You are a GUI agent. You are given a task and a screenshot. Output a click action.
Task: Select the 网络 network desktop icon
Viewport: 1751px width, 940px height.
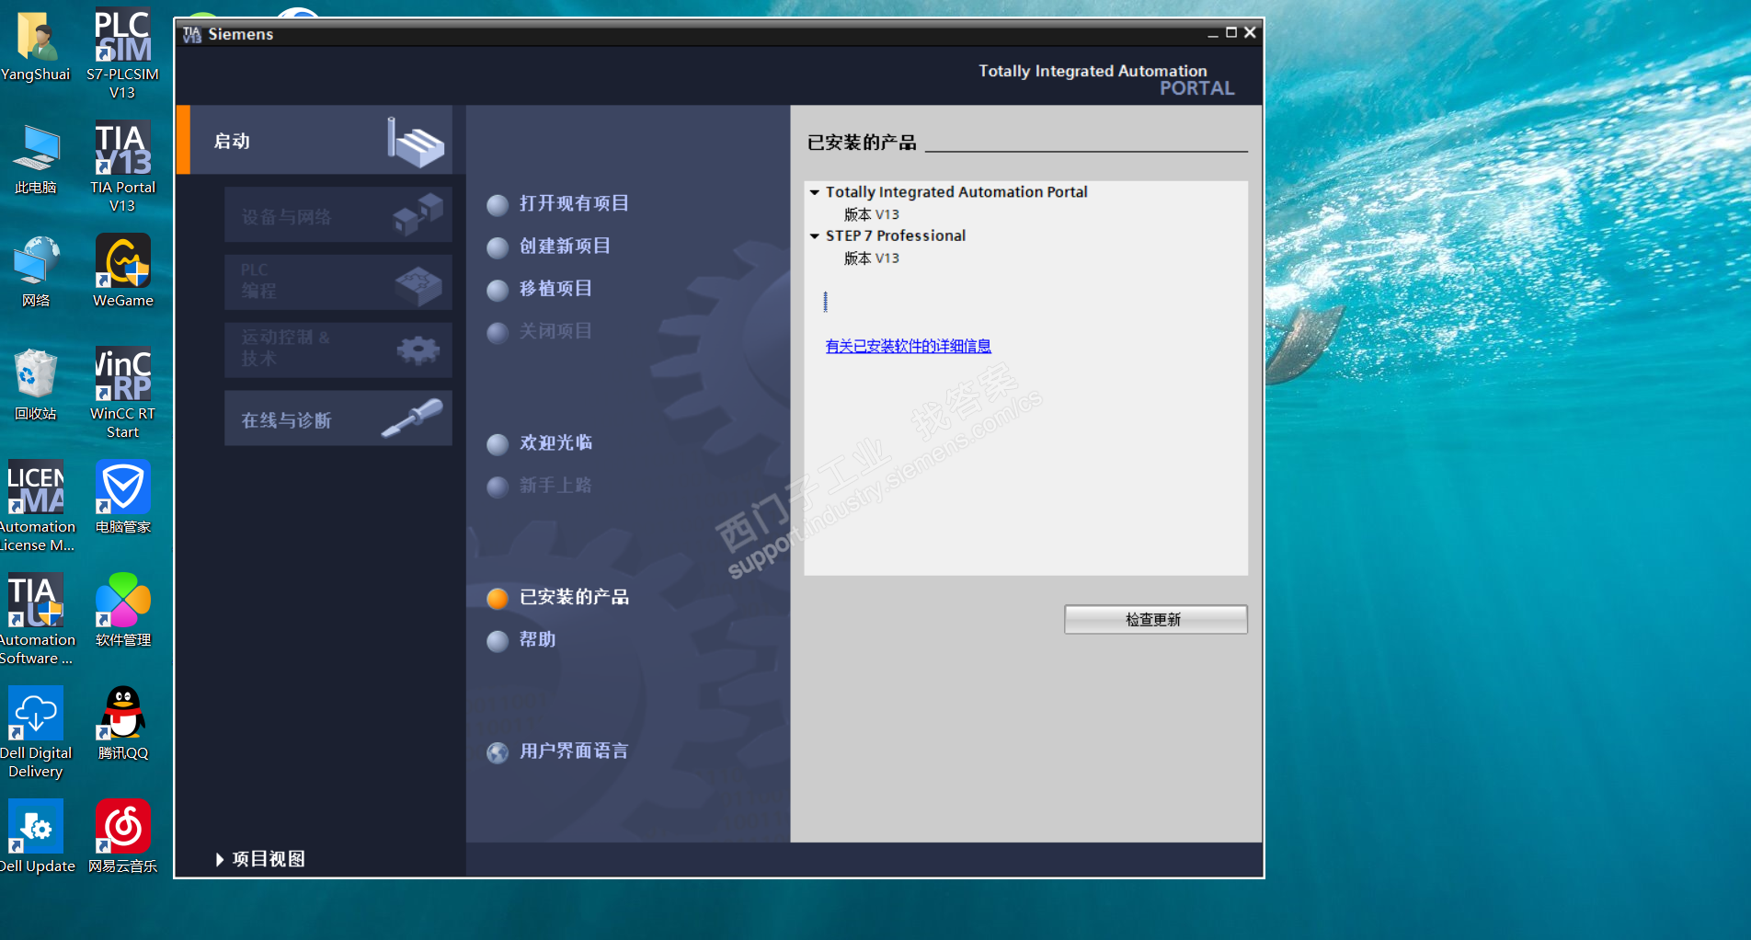[x=36, y=271]
